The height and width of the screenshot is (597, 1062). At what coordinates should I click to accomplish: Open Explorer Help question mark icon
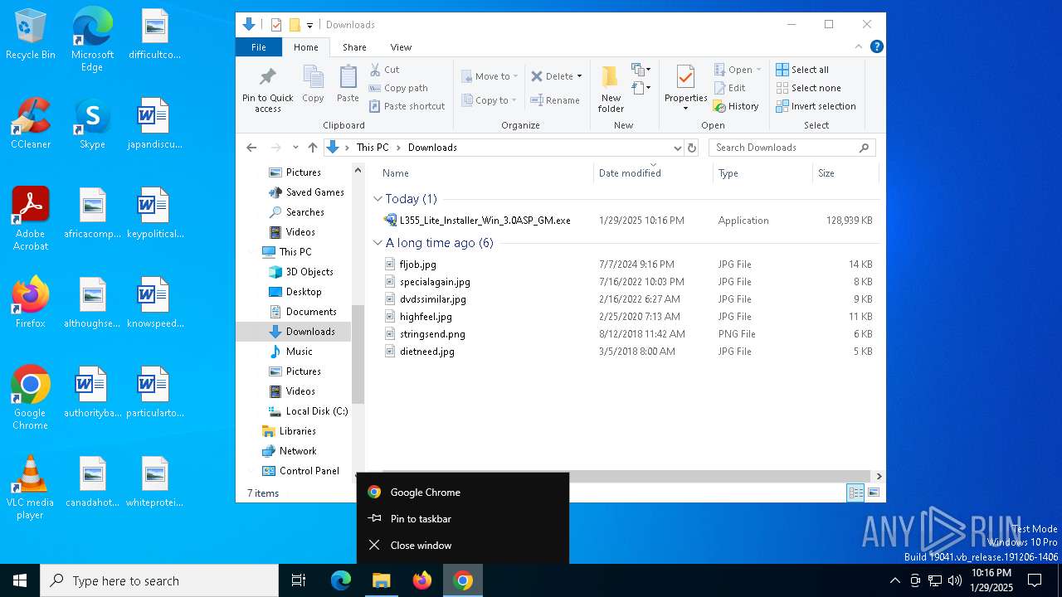click(x=876, y=46)
